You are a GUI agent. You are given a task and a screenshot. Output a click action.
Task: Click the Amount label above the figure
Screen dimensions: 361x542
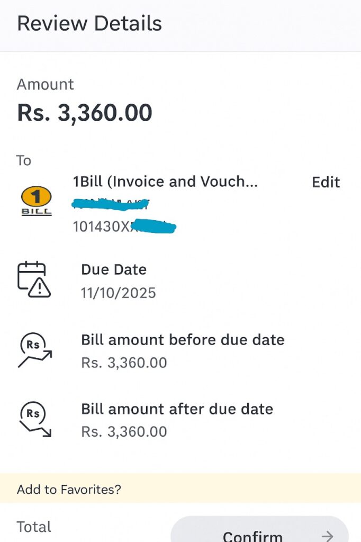(46, 85)
